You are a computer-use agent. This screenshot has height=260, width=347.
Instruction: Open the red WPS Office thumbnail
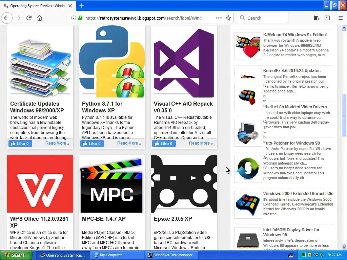click(40, 184)
